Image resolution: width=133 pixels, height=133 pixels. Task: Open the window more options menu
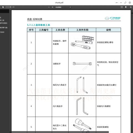[117, 3]
